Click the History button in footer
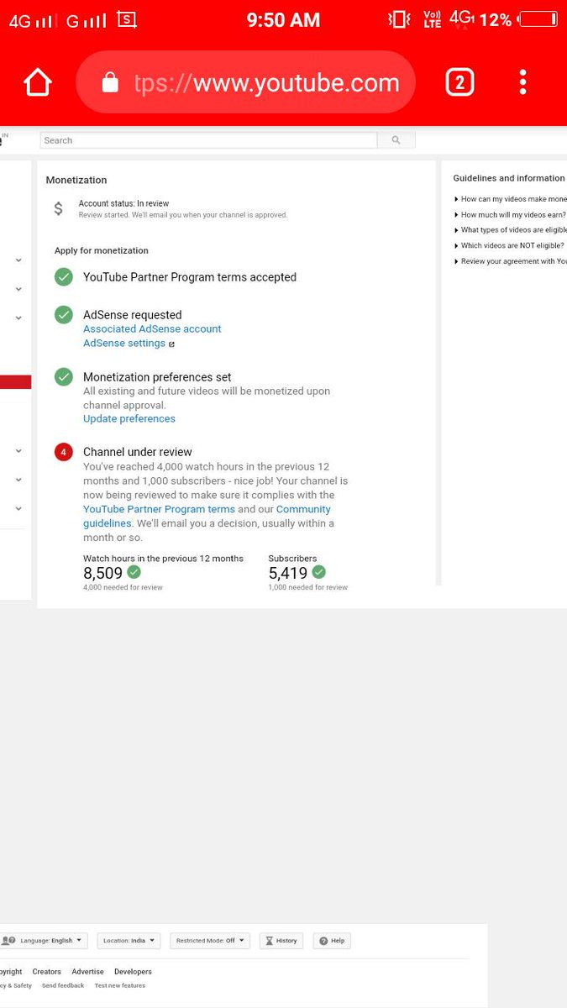The width and height of the screenshot is (567, 1008). (x=281, y=941)
